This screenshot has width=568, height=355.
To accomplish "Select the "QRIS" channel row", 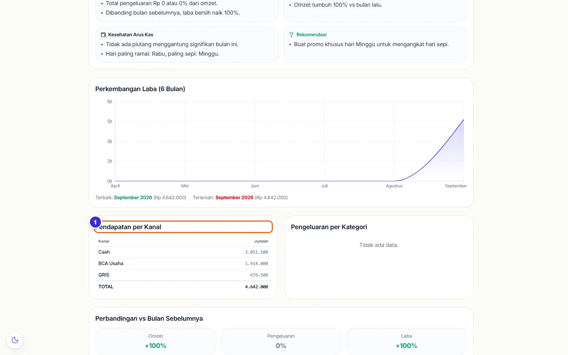I will pos(183,275).
